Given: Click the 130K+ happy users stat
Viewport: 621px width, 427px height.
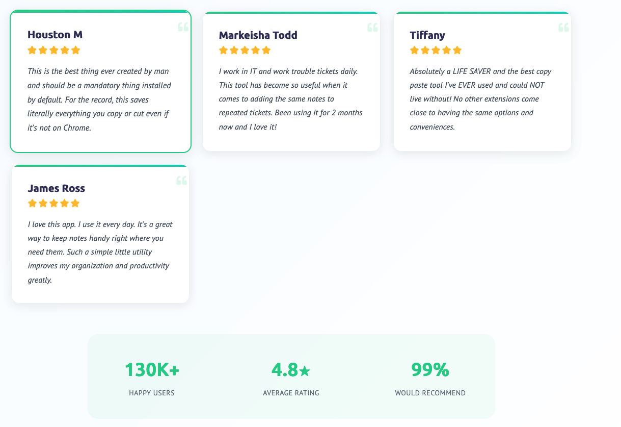Looking at the screenshot, I should click(152, 379).
